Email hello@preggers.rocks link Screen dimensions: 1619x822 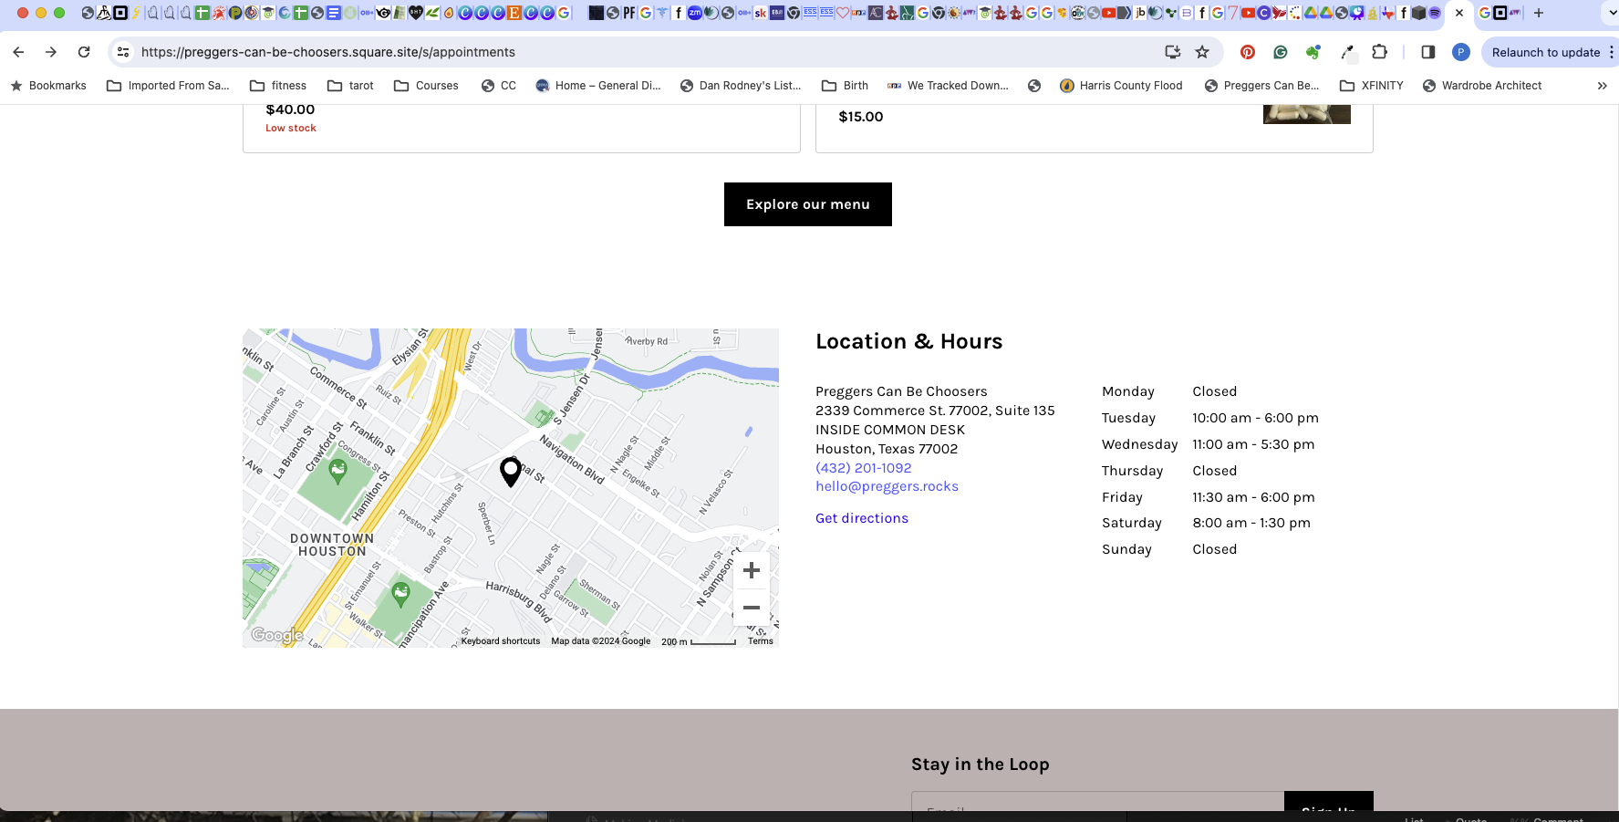[x=887, y=486]
